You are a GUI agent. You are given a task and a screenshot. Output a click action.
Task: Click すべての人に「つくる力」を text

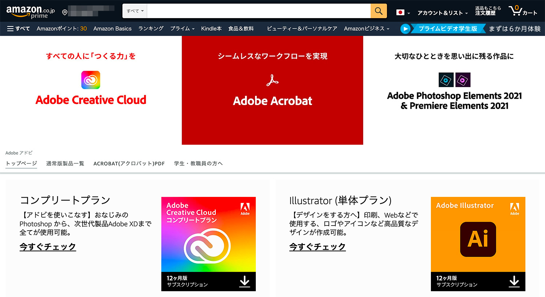point(91,56)
